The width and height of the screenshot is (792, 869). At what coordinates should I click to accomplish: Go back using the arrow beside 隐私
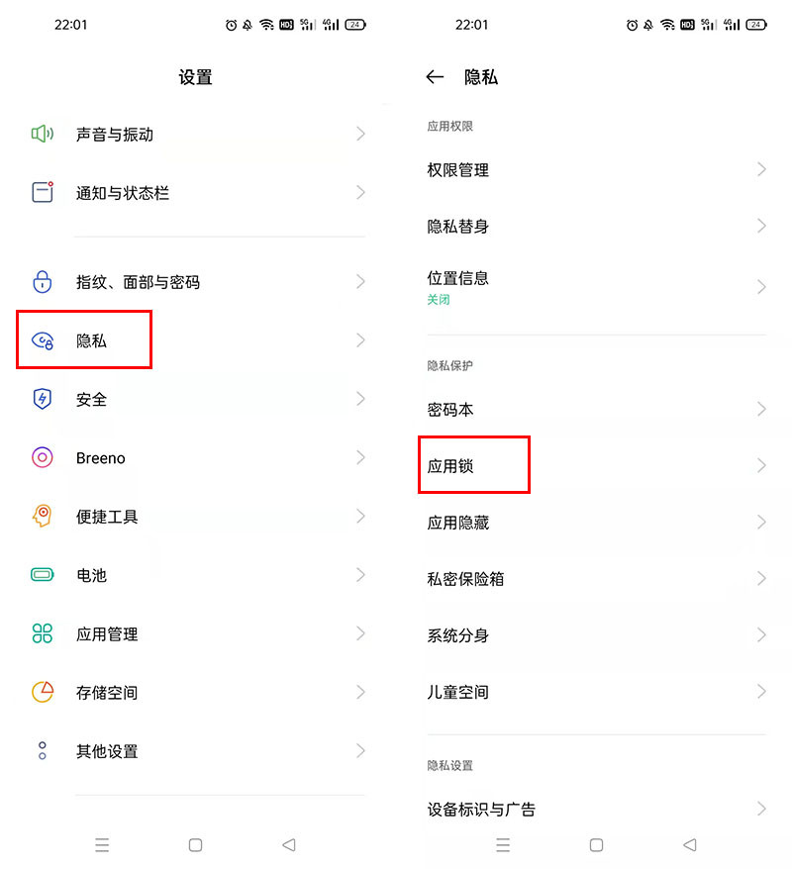point(435,77)
